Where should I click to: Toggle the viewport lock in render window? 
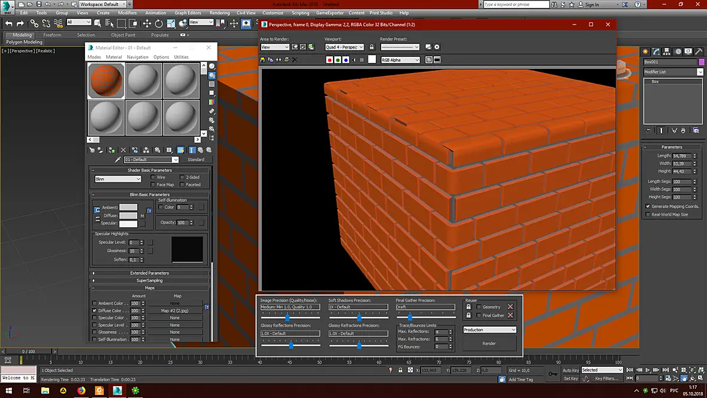pos(371,47)
